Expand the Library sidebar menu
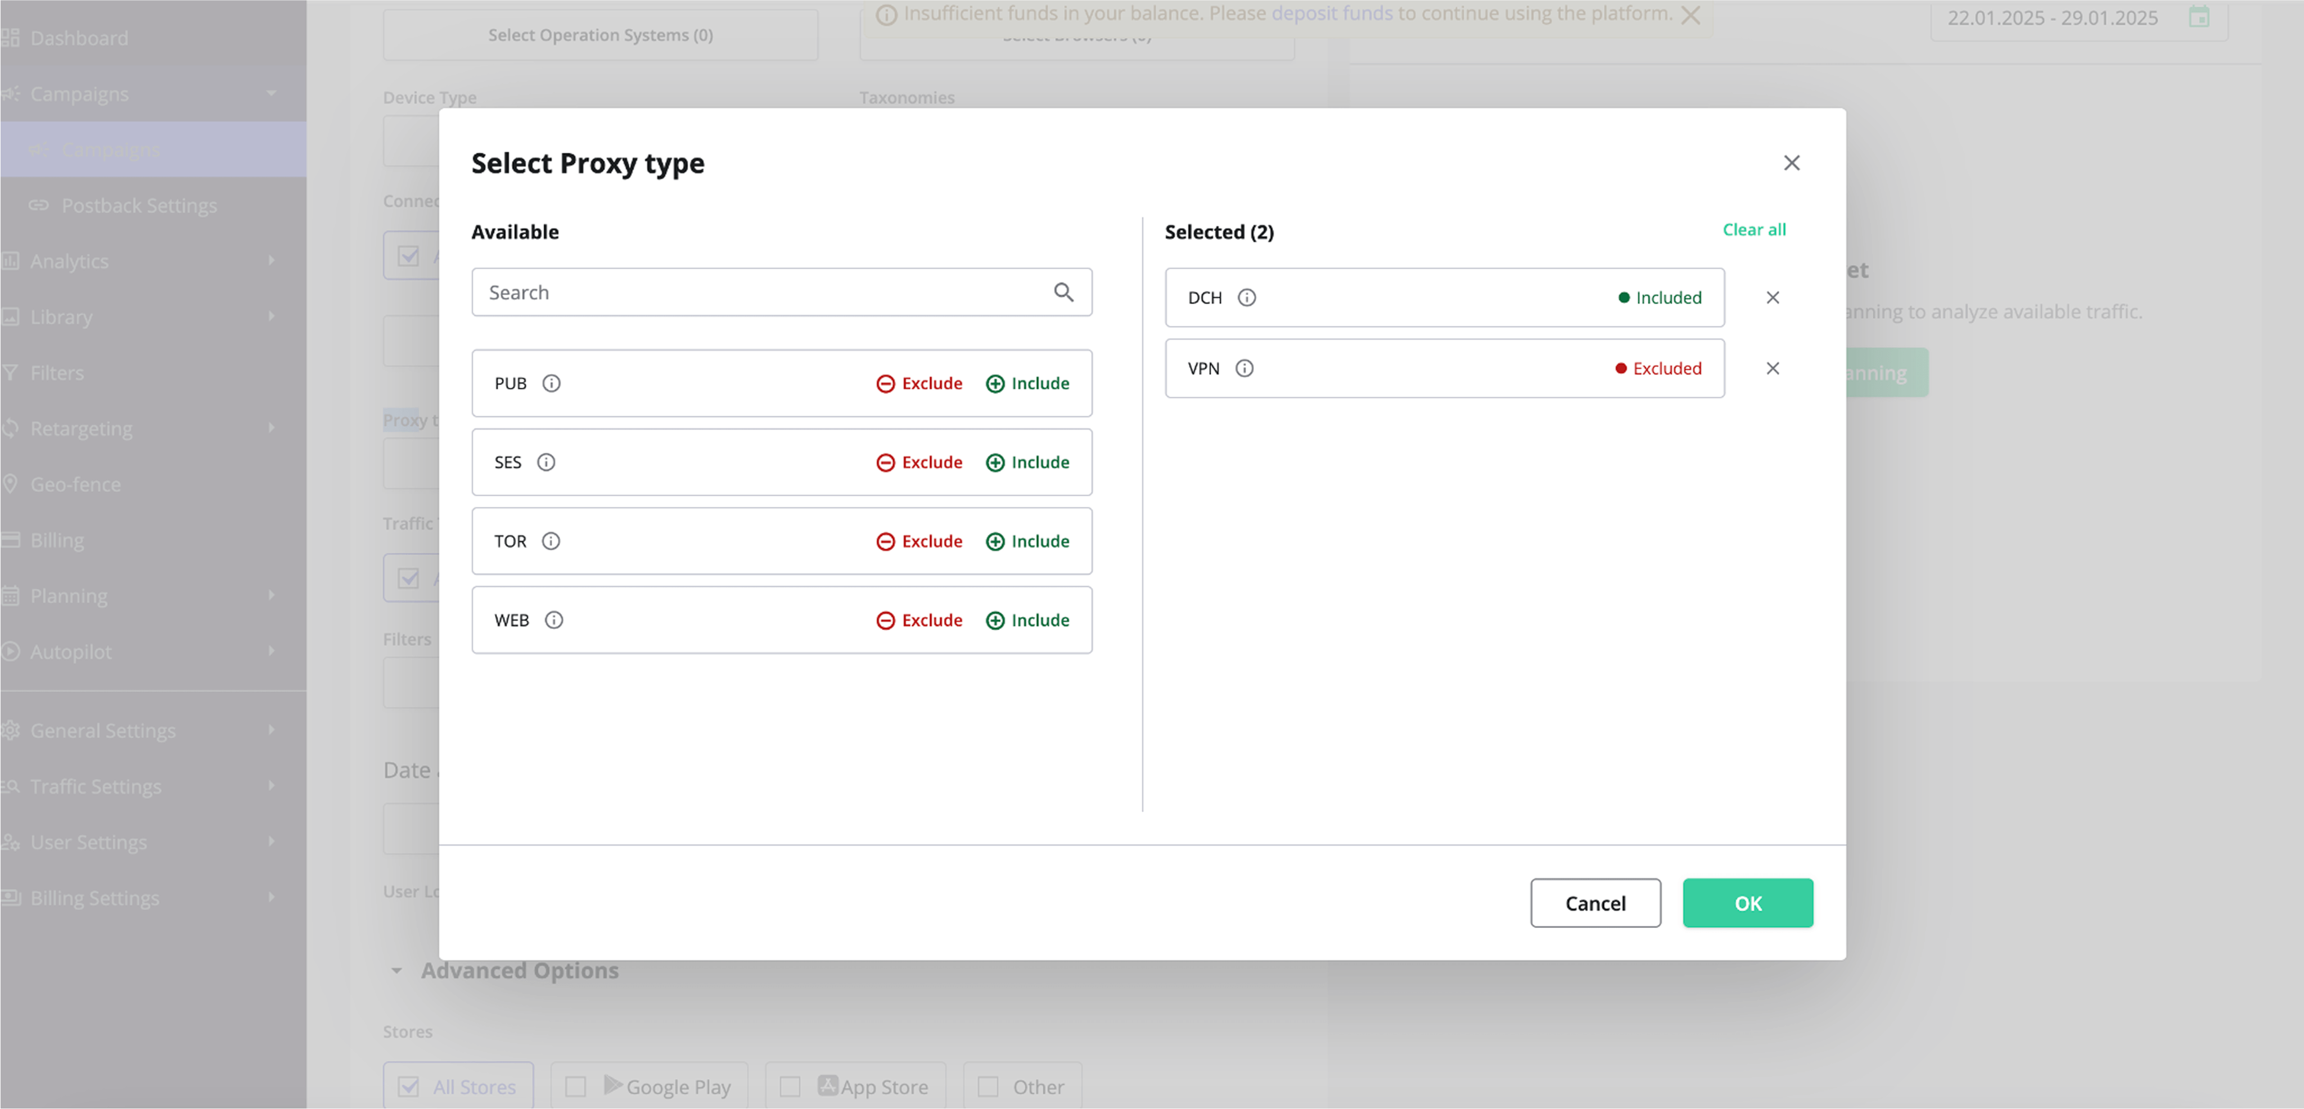The width and height of the screenshot is (2304, 1109). (x=153, y=317)
